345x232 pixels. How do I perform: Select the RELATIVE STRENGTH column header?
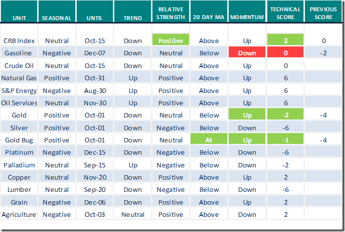[171, 14]
